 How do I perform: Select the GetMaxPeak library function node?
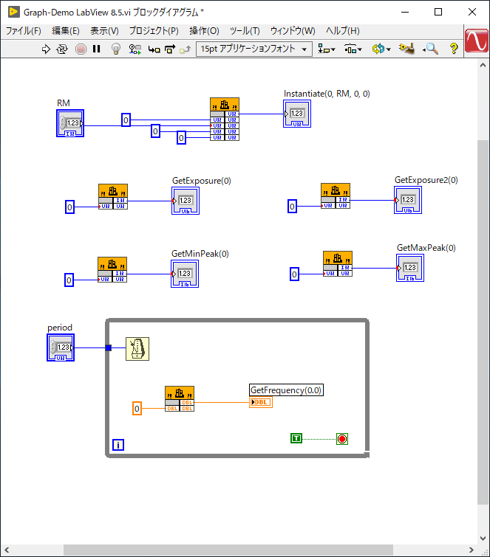pos(338,264)
